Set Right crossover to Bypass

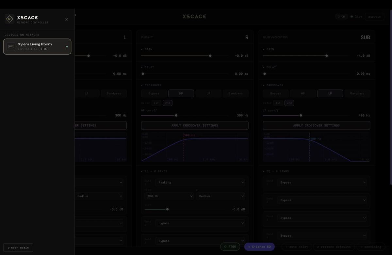(154, 93)
